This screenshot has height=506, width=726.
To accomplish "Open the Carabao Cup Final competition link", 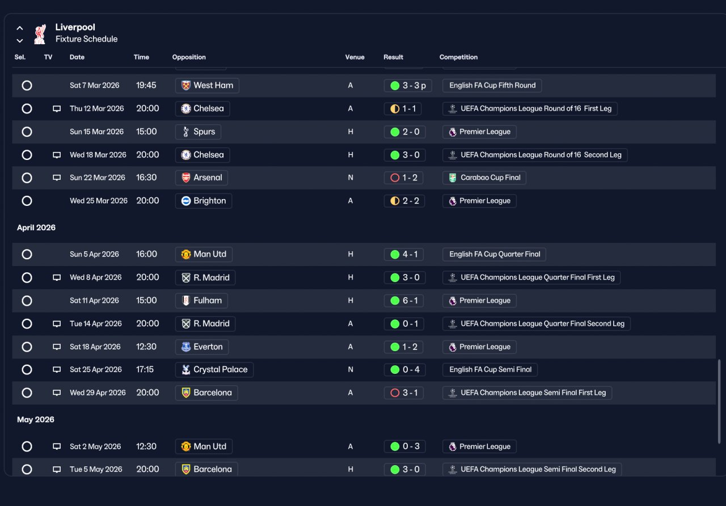I will (x=484, y=178).
